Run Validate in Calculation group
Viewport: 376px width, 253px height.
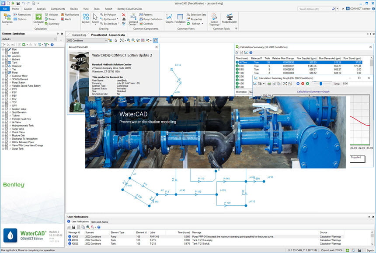click(51, 14)
